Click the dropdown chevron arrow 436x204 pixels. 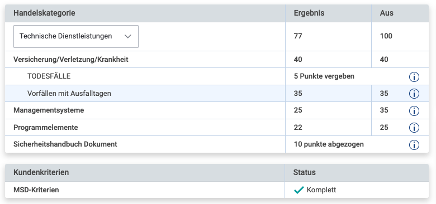127,36
